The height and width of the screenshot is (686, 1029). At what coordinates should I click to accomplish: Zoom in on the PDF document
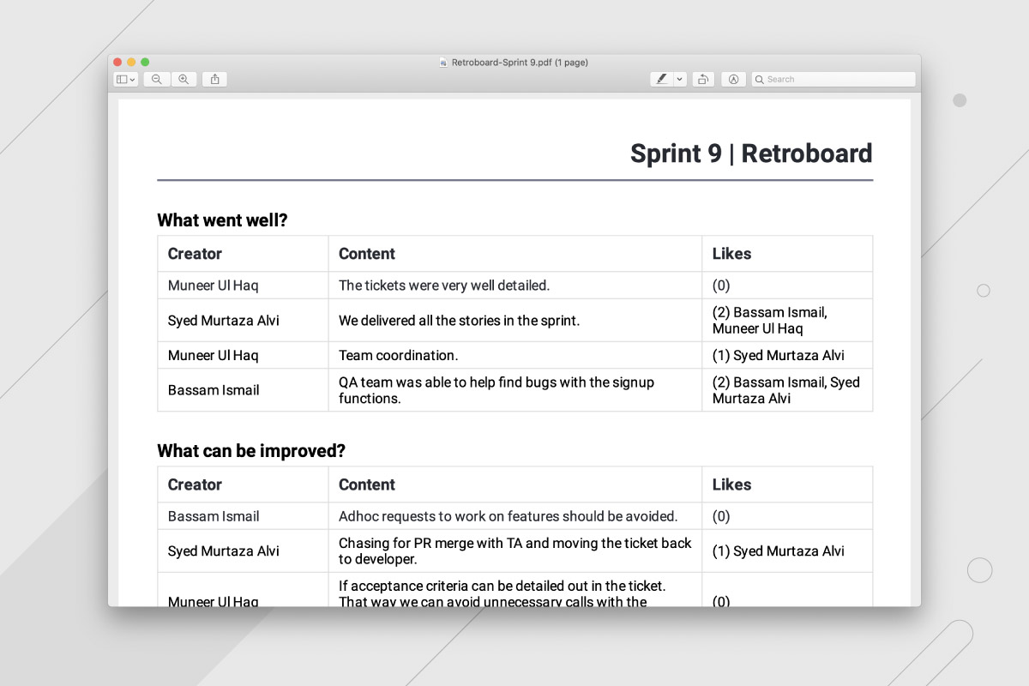[184, 79]
